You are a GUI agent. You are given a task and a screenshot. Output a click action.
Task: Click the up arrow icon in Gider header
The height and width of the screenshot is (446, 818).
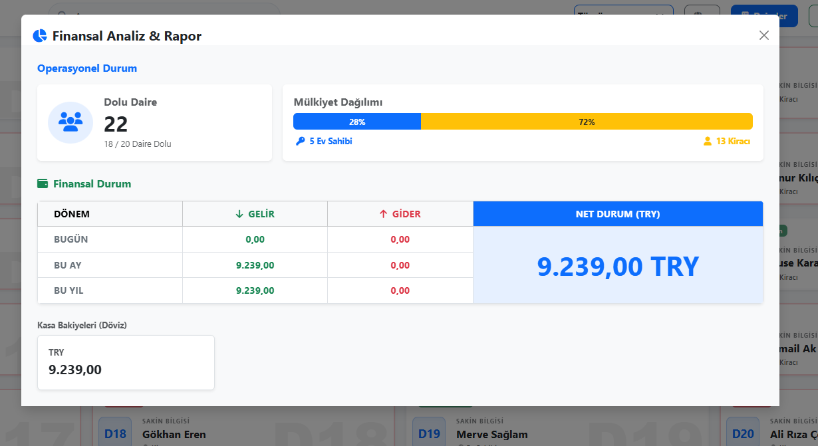click(x=383, y=214)
